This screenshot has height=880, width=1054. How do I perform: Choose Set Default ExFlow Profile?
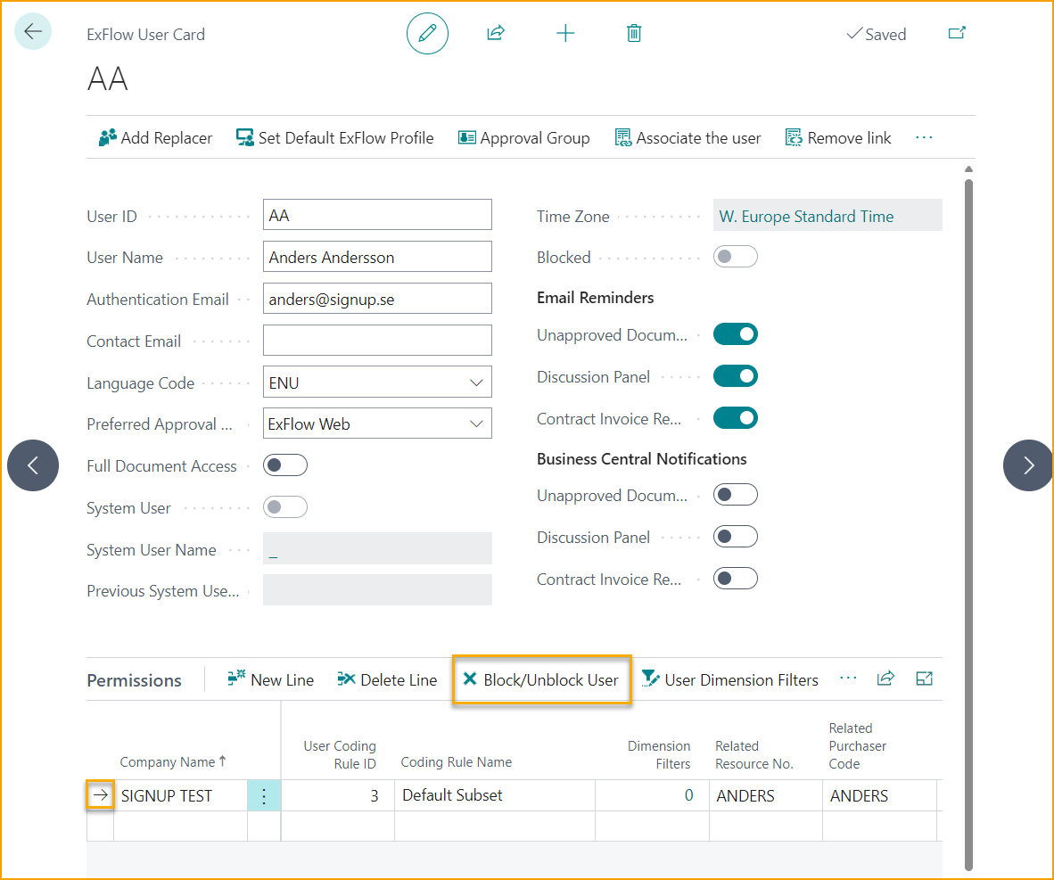pyautogui.click(x=334, y=138)
